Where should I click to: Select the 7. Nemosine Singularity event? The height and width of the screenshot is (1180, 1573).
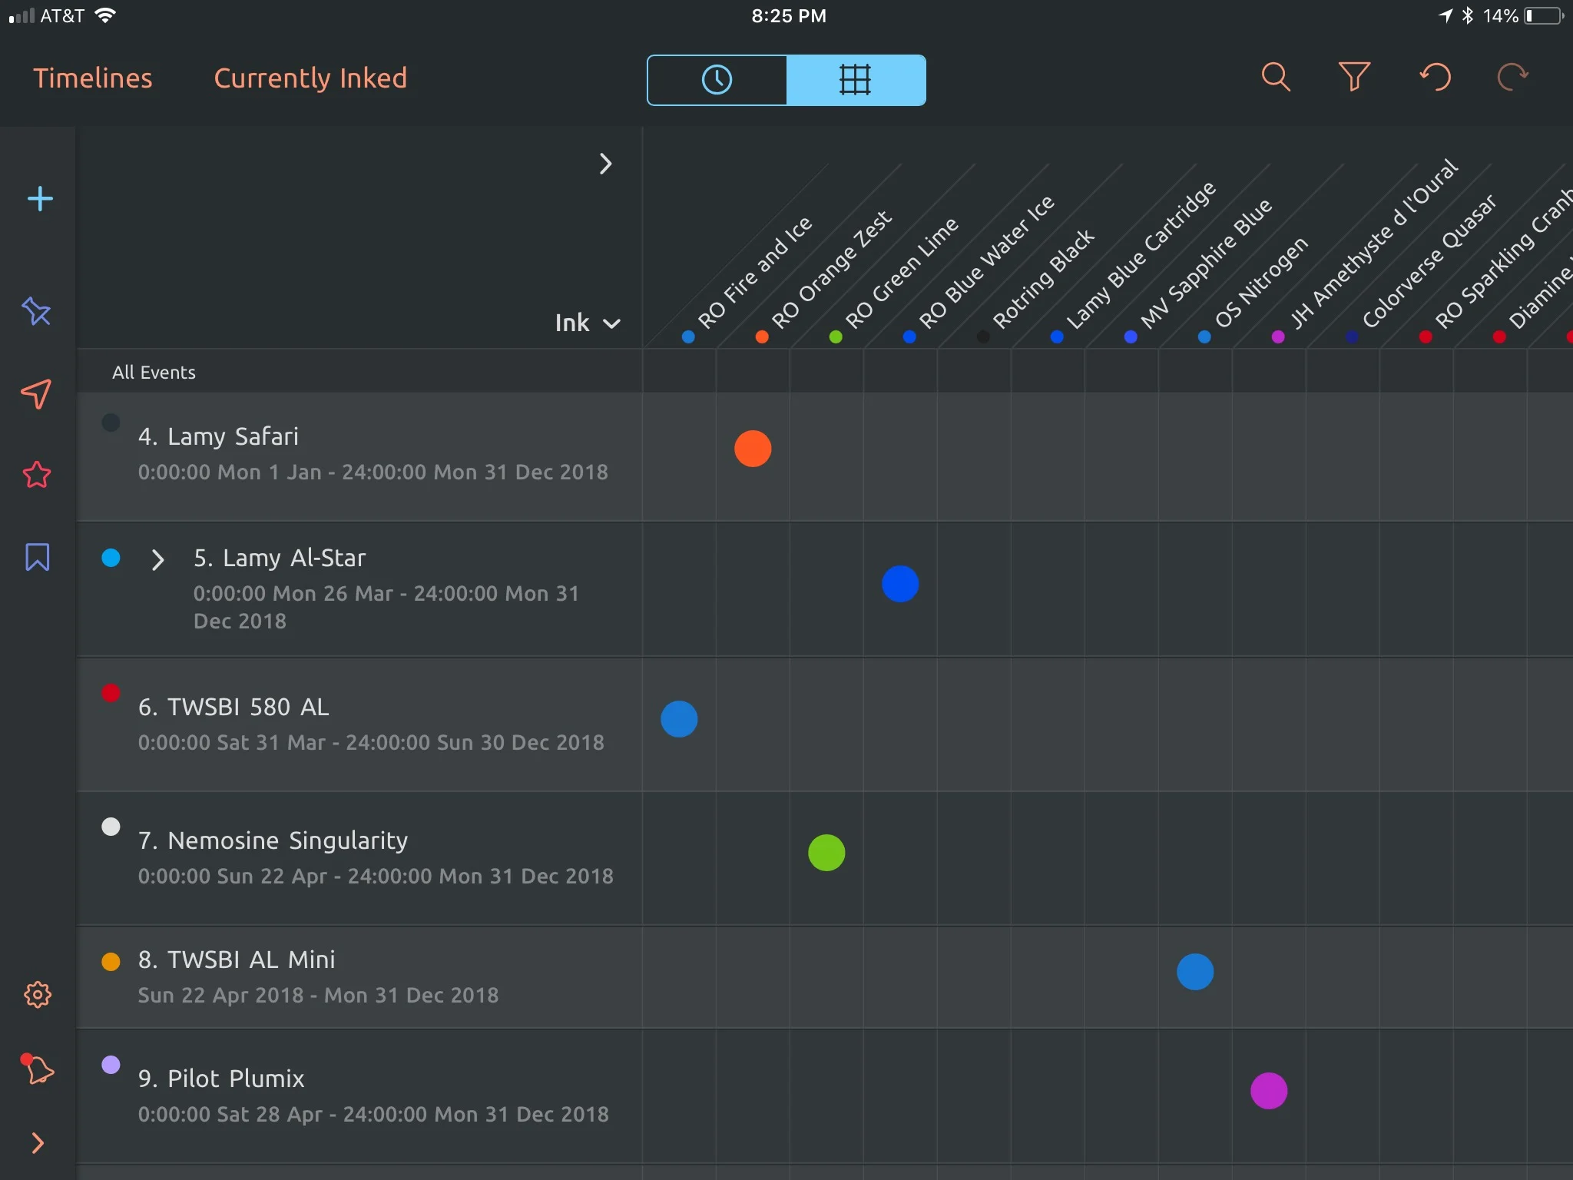click(359, 858)
